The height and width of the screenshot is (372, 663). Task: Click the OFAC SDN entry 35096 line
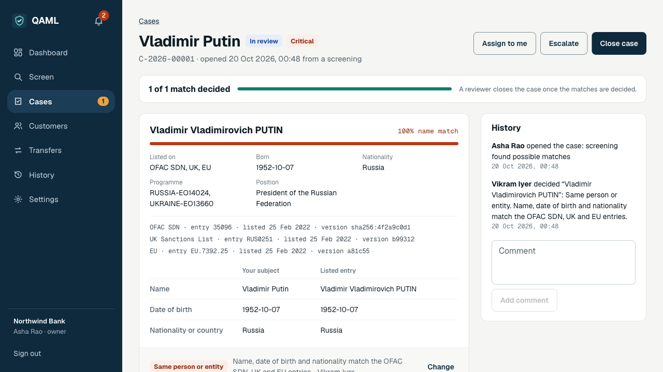click(x=280, y=227)
